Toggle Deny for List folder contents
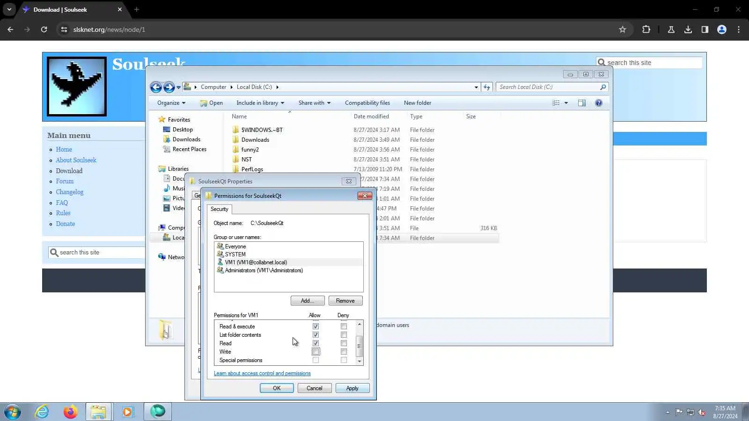The width and height of the screenshot is (749, 421). tap(344, 335)
